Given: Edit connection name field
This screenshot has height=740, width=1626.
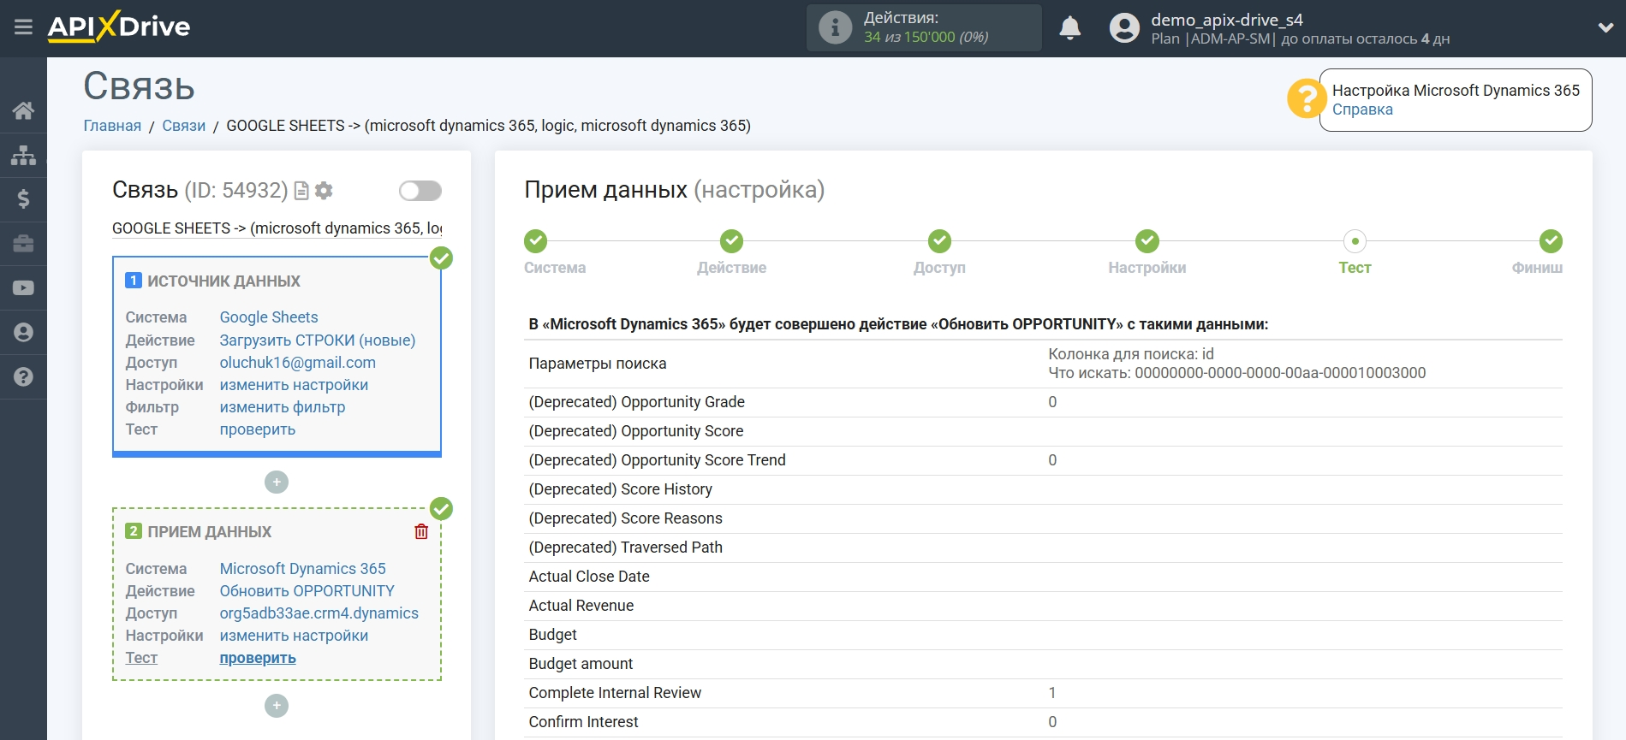Looking at the screenshot, I should pos(277,228).
